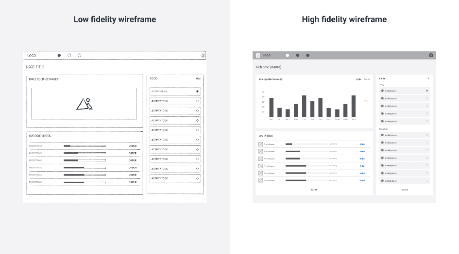
Task: Click the logo placeholder box in gray header
Action: 258,55
